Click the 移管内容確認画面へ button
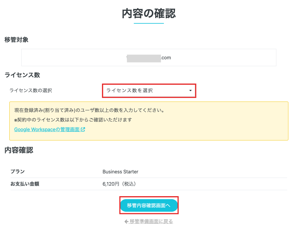Viewport: 292px width, 227px height. (149, 205)
